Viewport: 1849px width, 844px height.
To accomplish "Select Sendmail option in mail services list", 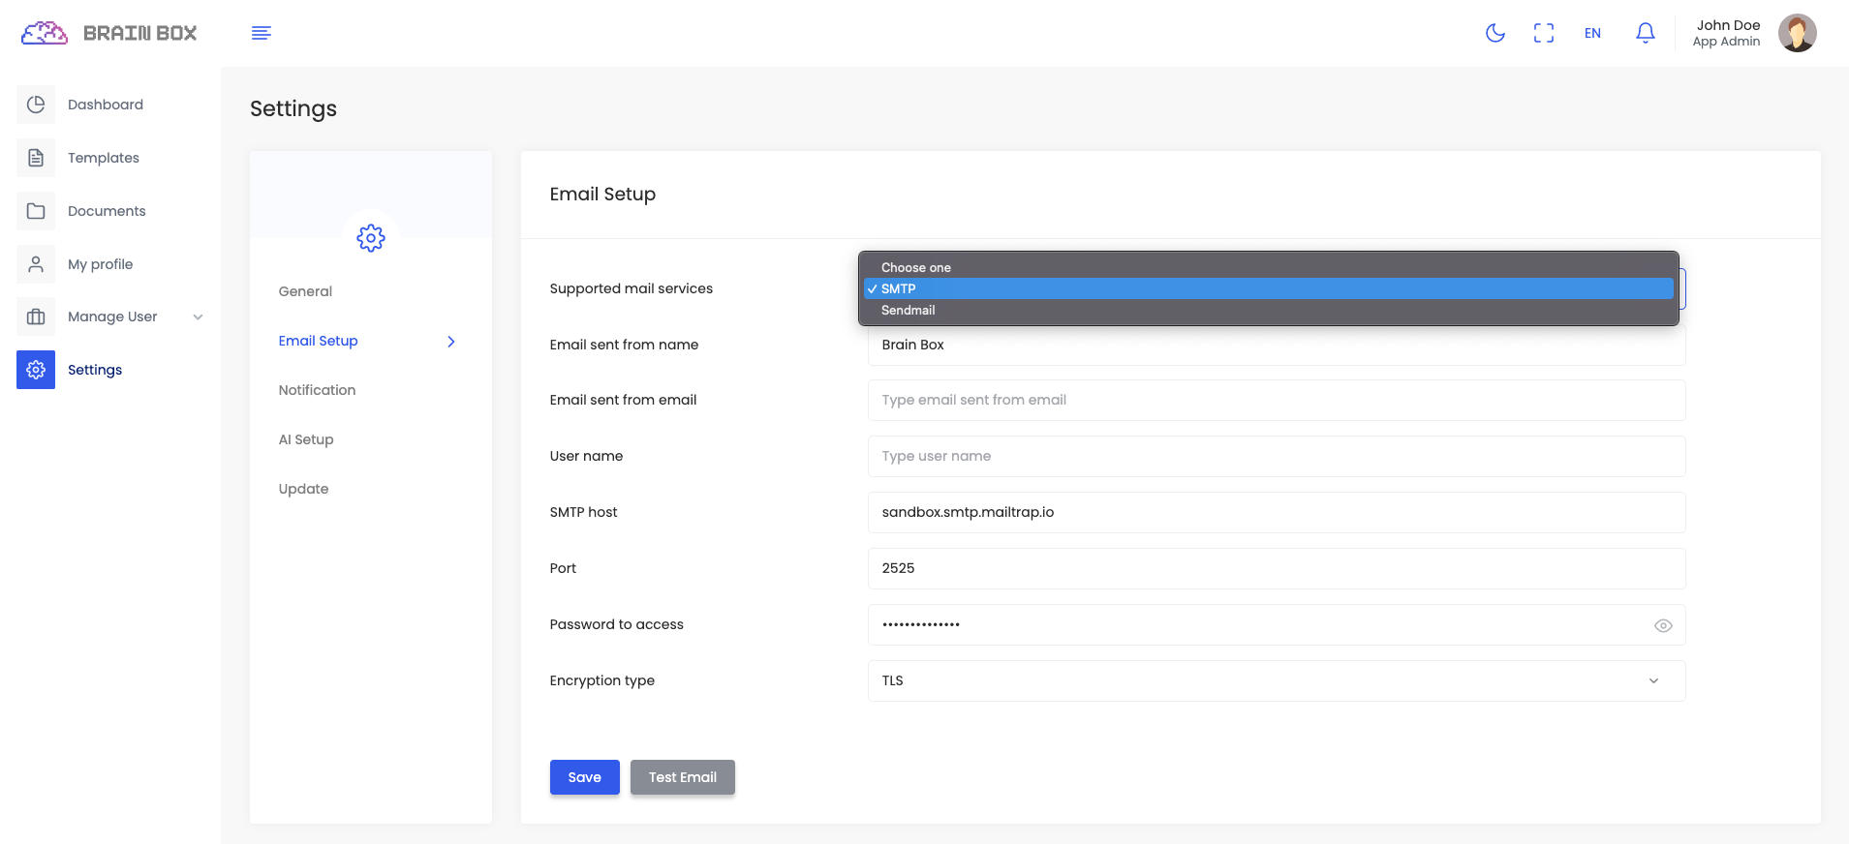I will click(909, 311).
